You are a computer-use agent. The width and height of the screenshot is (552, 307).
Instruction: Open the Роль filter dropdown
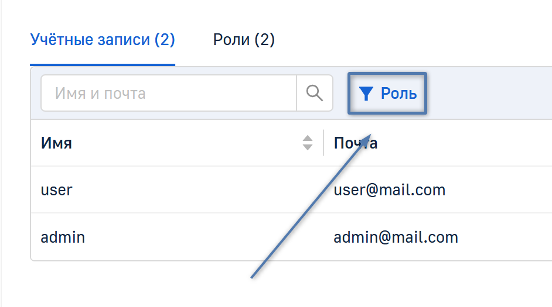coord(387,94)
